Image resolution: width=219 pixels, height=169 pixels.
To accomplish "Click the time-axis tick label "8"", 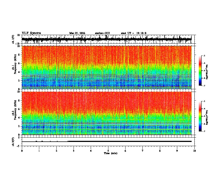I will 160,151.
